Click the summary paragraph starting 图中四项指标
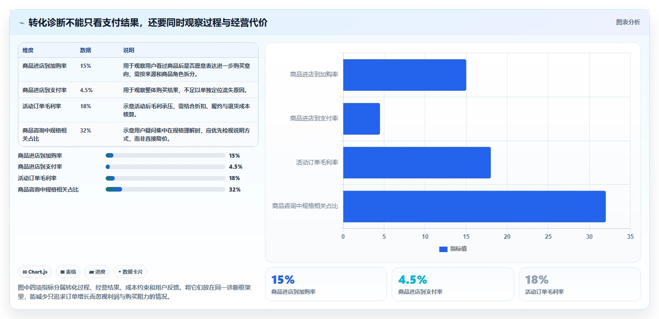This screenshot has width=659, height=319. tap(135, 292)
